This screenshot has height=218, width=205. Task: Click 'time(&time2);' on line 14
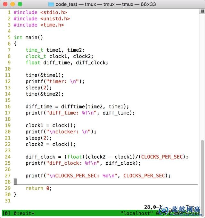coord(45,94)
